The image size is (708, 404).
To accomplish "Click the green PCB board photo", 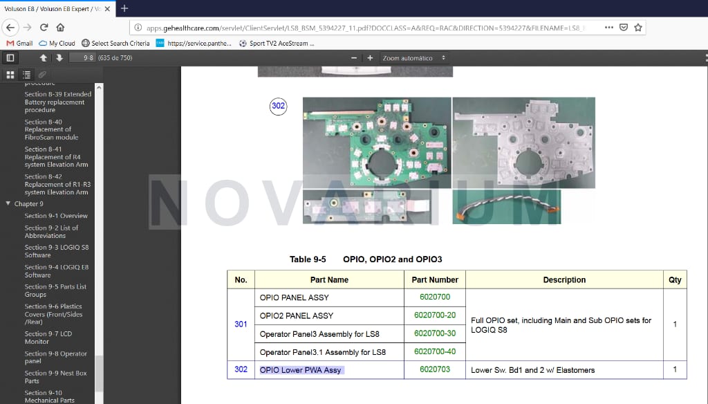I will pos(377,143).
